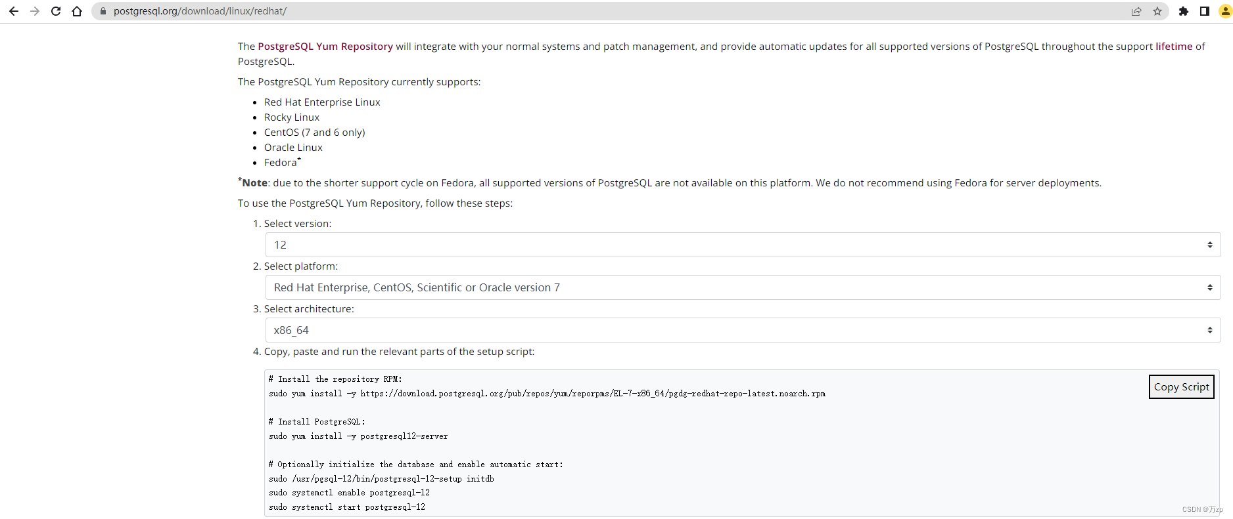Click the 'Optionally initialize the database' comment
Image resolution: width=1233 pixels, height=519 pixels.
coord(416,465)
